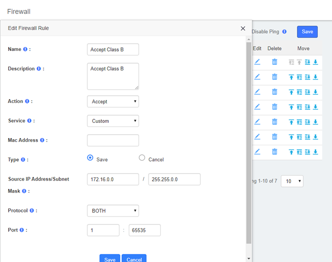The image size is (332, 262).
Task: Click the dialog's vertical scrollbar thumb
Action: tap(249, 143)
